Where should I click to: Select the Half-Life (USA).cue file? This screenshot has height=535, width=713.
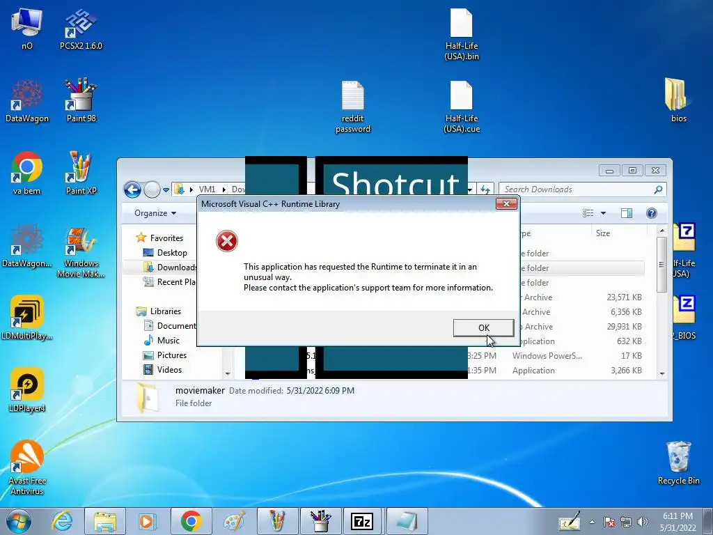tap(461, 107)
